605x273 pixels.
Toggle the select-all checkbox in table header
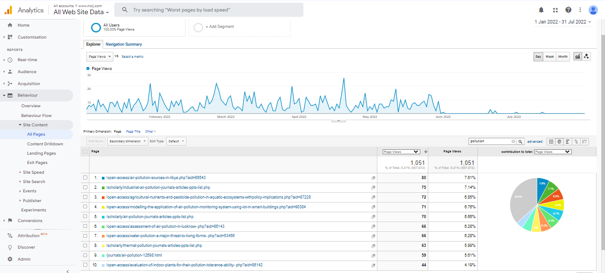[x=85, y=152]
